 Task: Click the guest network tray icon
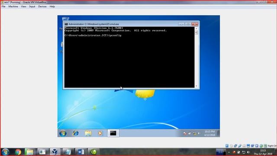coord(194,133)
